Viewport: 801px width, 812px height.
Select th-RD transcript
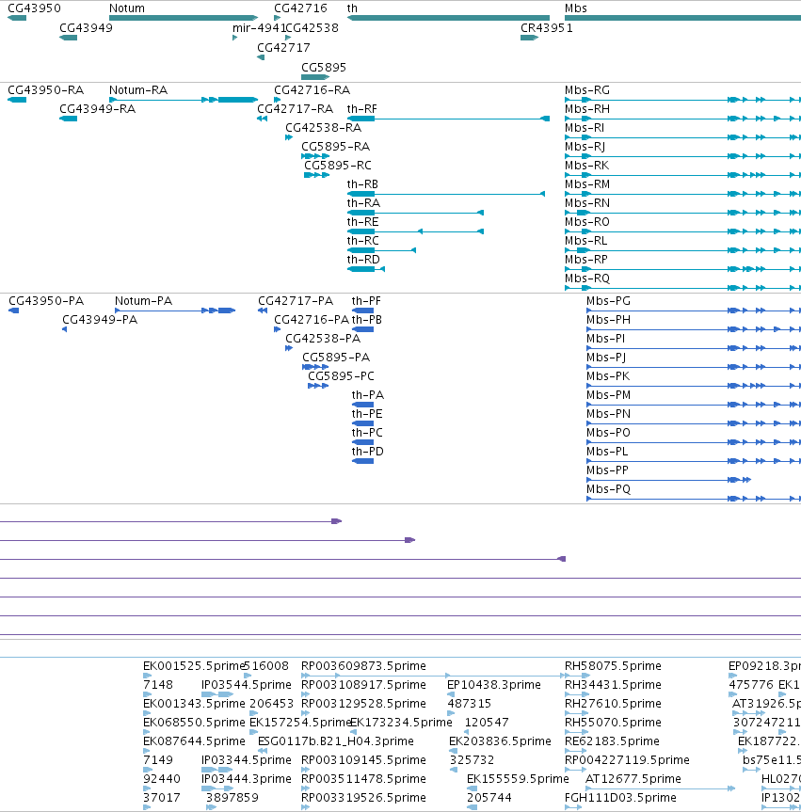(366, 269)
